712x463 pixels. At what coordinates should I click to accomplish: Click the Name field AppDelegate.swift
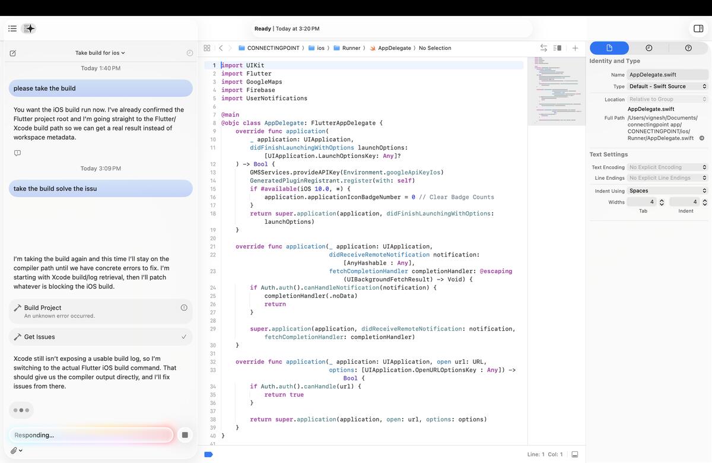(667, 75)
